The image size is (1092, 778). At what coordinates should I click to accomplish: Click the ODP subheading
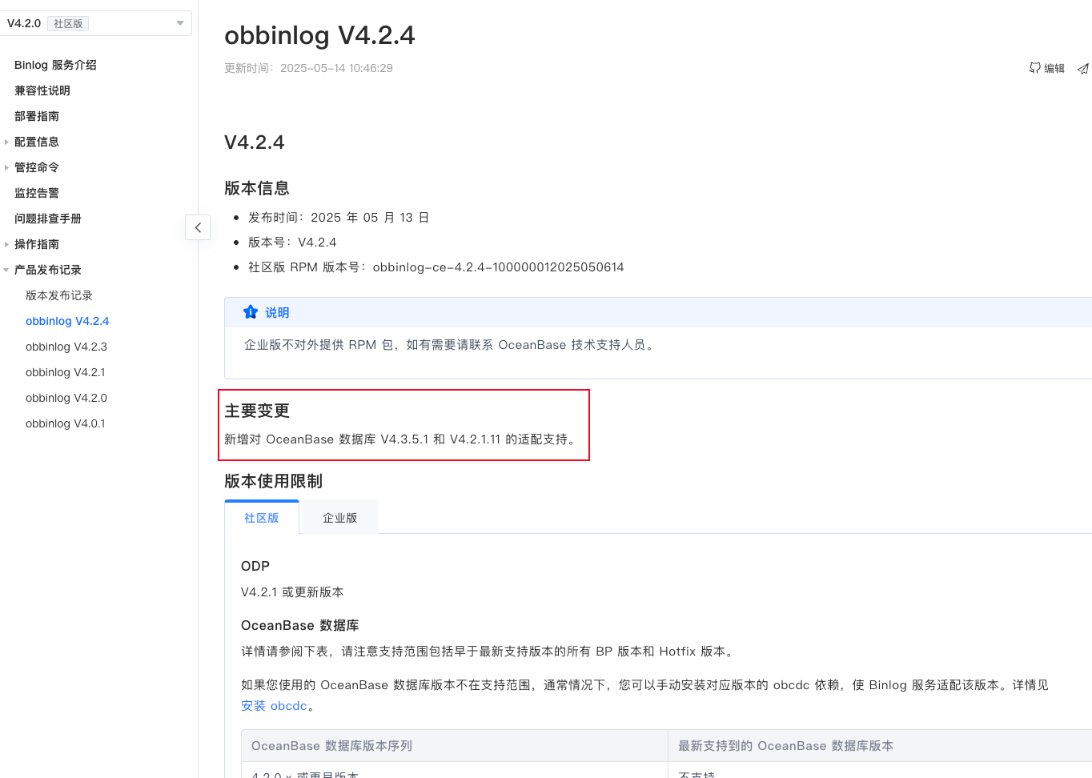click(x=255, y=566)
